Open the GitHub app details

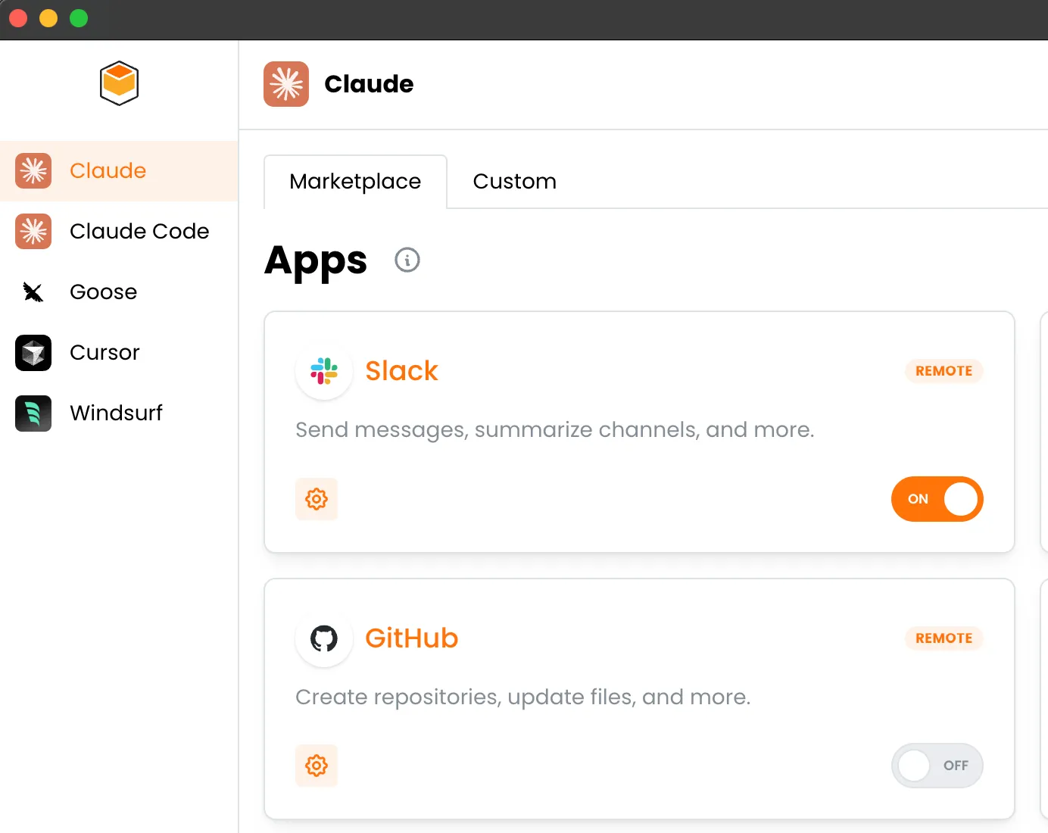click(x=412, y=638)
